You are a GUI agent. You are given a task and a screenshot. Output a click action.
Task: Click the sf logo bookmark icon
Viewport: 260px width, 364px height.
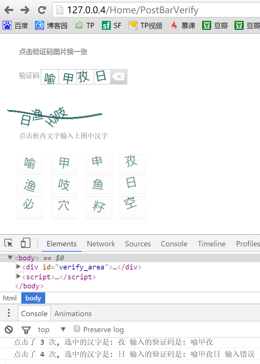point(106,25)
